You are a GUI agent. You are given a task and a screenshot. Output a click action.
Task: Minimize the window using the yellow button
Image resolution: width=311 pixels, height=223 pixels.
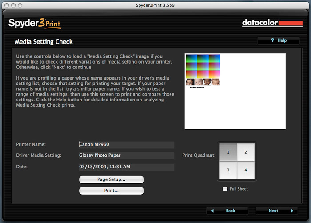click(13, 4)
